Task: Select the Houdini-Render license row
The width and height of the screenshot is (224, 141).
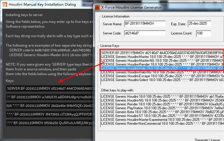Action: tap(162, 65)
